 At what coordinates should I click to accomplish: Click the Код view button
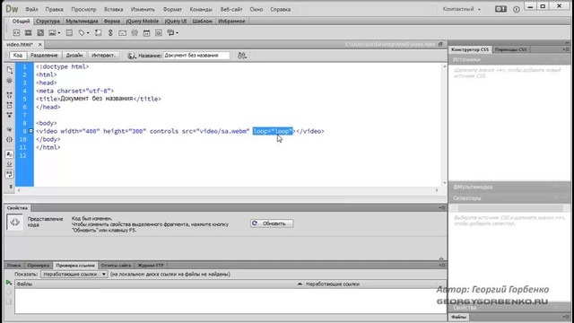tap(18, 56)
